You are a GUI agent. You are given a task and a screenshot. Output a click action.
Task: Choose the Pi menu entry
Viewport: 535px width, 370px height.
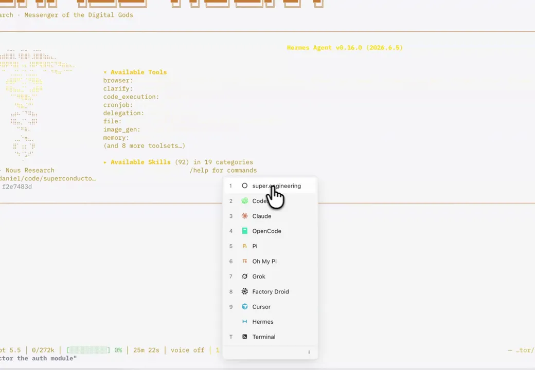coord(270,246)
